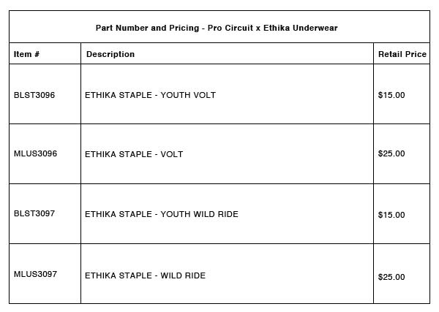Click the word 'YOUTH' in the BLST3097 row
The image size is (439, 312).
[176, 214]
